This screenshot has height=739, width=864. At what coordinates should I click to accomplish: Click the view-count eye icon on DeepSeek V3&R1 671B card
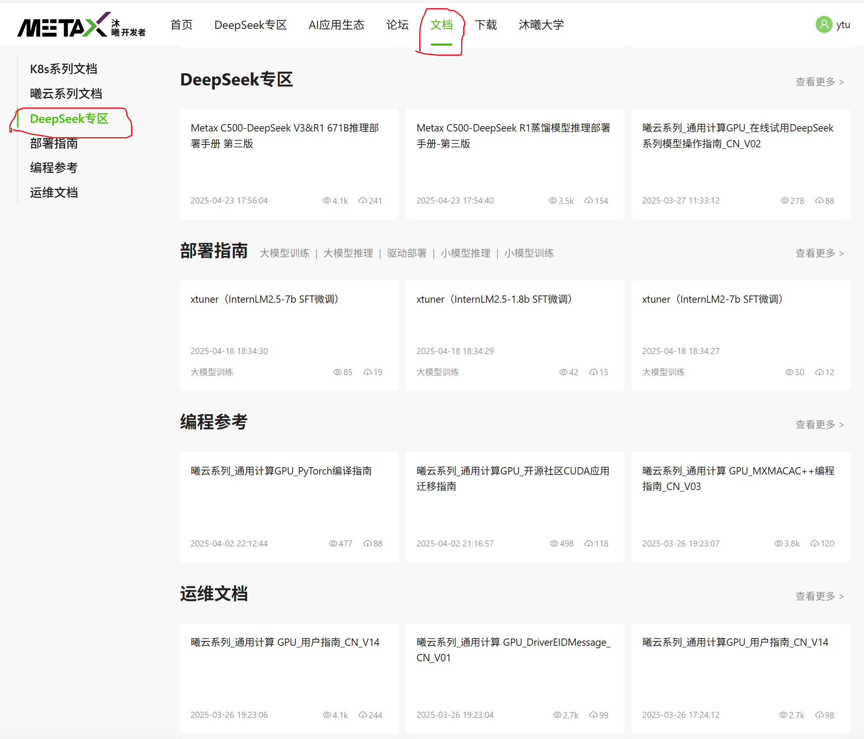[x=326, y=201]
